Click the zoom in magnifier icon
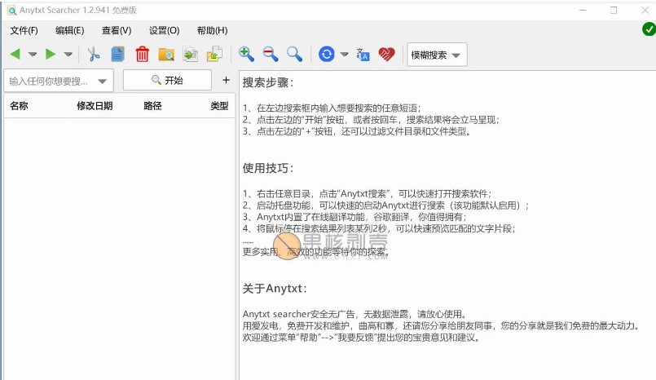The width and height of the screenshot is (656, 380). (246, 54)
